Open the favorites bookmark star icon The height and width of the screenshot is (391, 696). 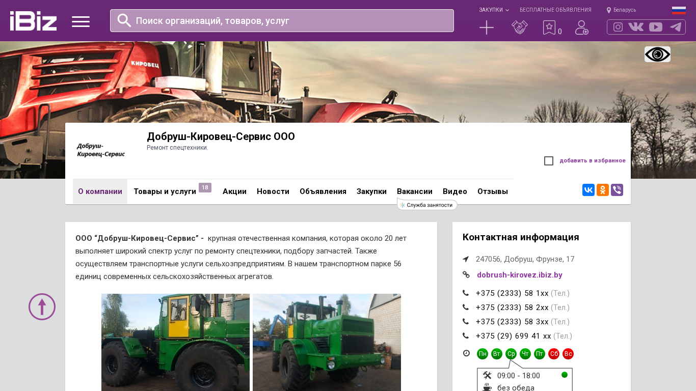click(549, 27)
